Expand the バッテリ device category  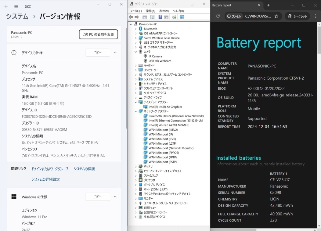[136, 167]
